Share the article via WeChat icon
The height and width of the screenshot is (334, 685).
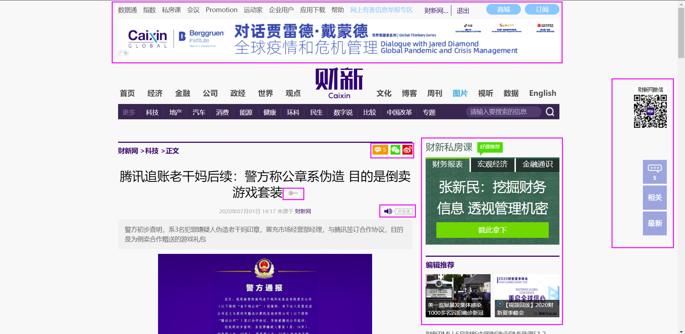click(395, 150)
